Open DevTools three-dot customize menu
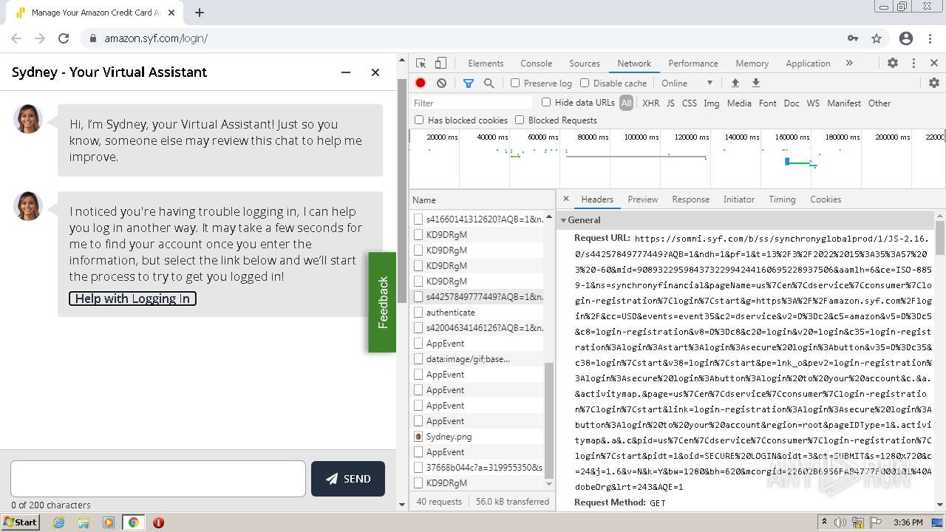The image size is (946, 532). coord(913,64)
